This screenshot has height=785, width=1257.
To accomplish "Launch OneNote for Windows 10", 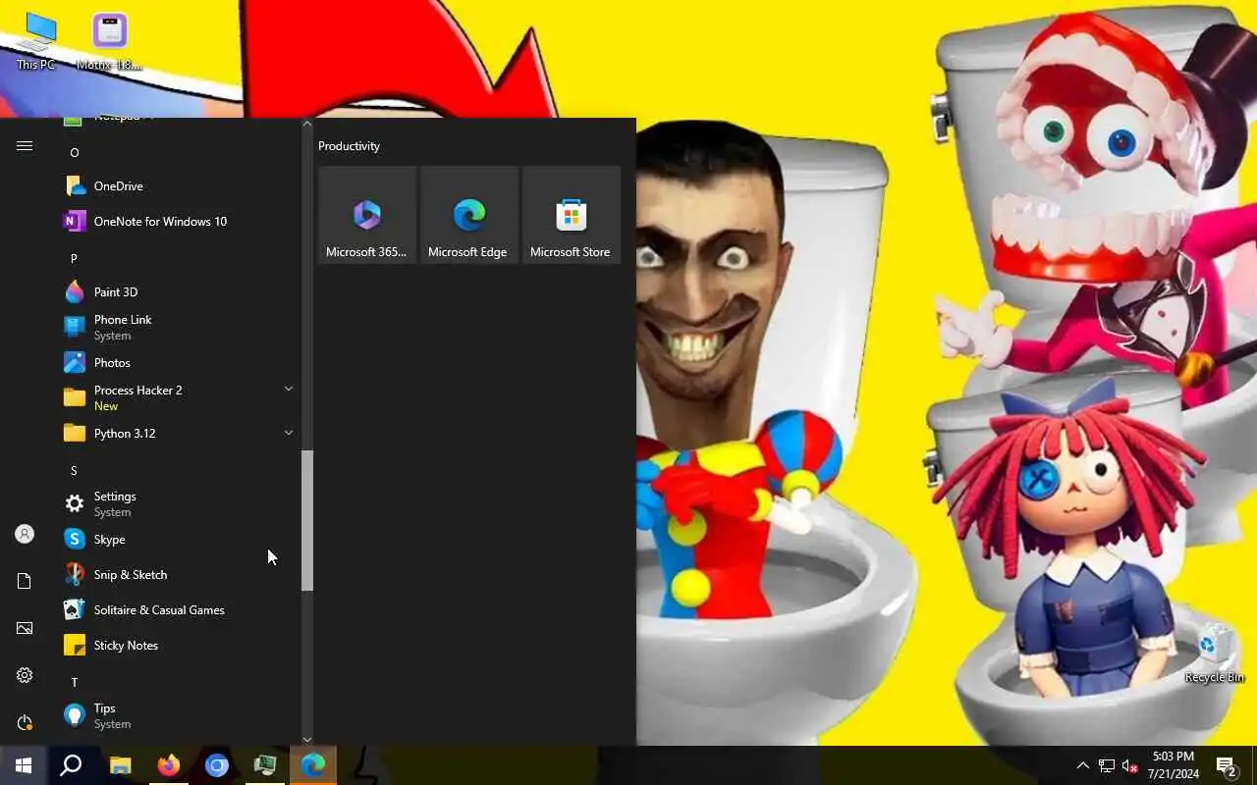I will coord(177,221).
